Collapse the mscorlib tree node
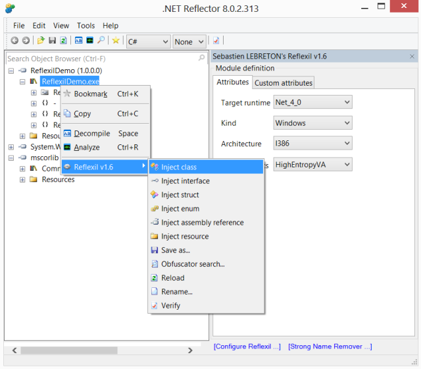421x369 pixels. [x=11, y=157]
